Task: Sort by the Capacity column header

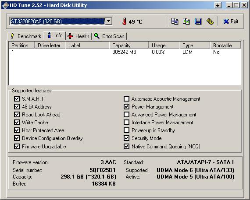Action: [x=129, y=46]
